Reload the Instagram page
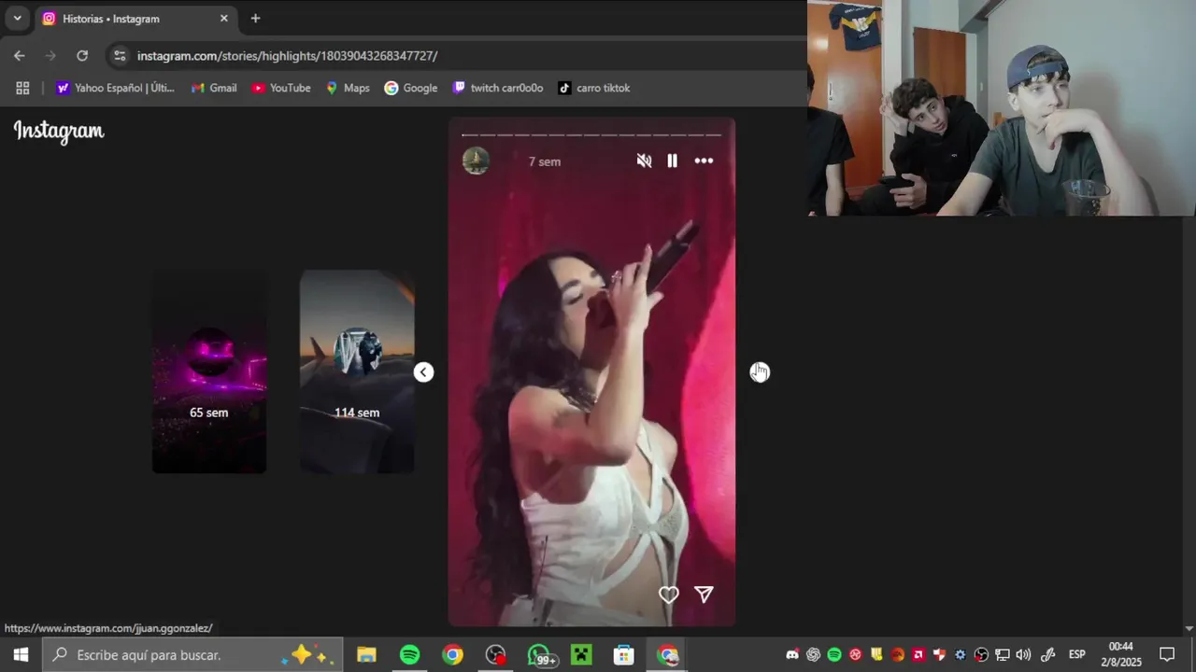 (82, 56)
